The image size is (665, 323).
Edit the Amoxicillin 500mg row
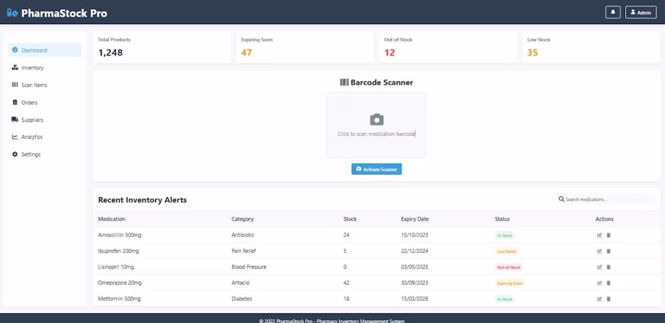[x=599, y=235]
